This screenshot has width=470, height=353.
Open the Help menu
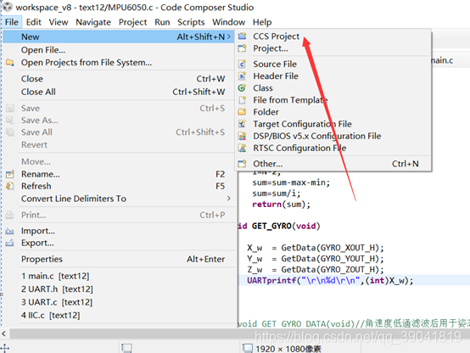[262, 22]
